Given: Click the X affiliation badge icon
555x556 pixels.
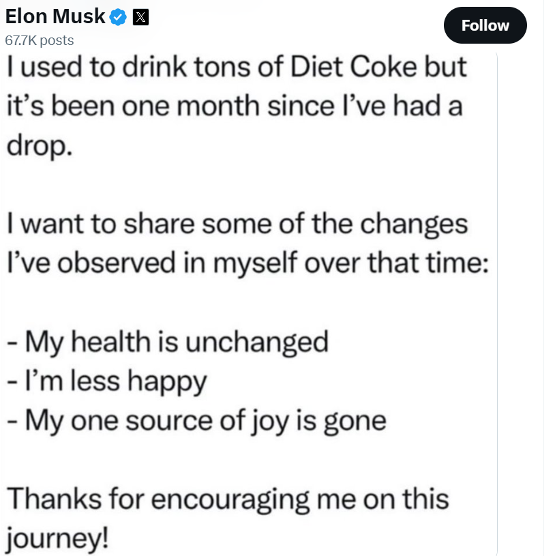Looking at the screenshot, I should (x=140, y=17).
